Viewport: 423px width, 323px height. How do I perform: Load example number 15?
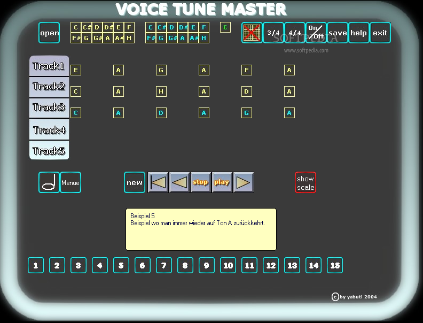pyautogui.click(x=335, y=265)
